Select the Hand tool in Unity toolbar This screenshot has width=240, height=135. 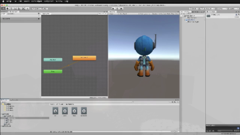click(3, 9)
